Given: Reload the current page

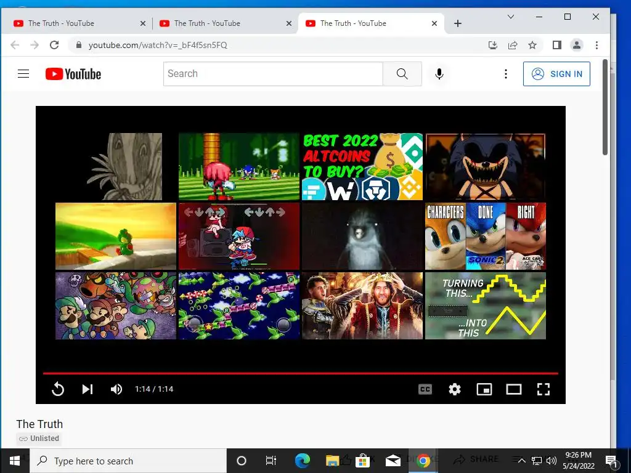Looking at the screenshot, I should click(54, 45).
